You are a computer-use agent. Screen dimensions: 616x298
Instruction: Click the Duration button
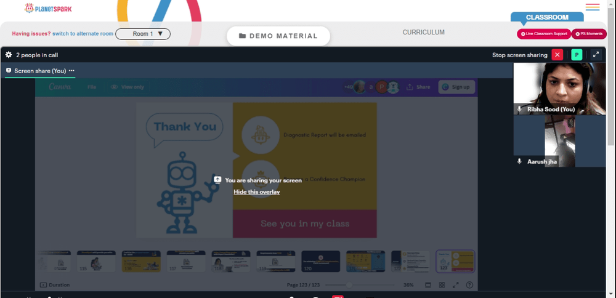pyautogui.click(x=55, y=285)
